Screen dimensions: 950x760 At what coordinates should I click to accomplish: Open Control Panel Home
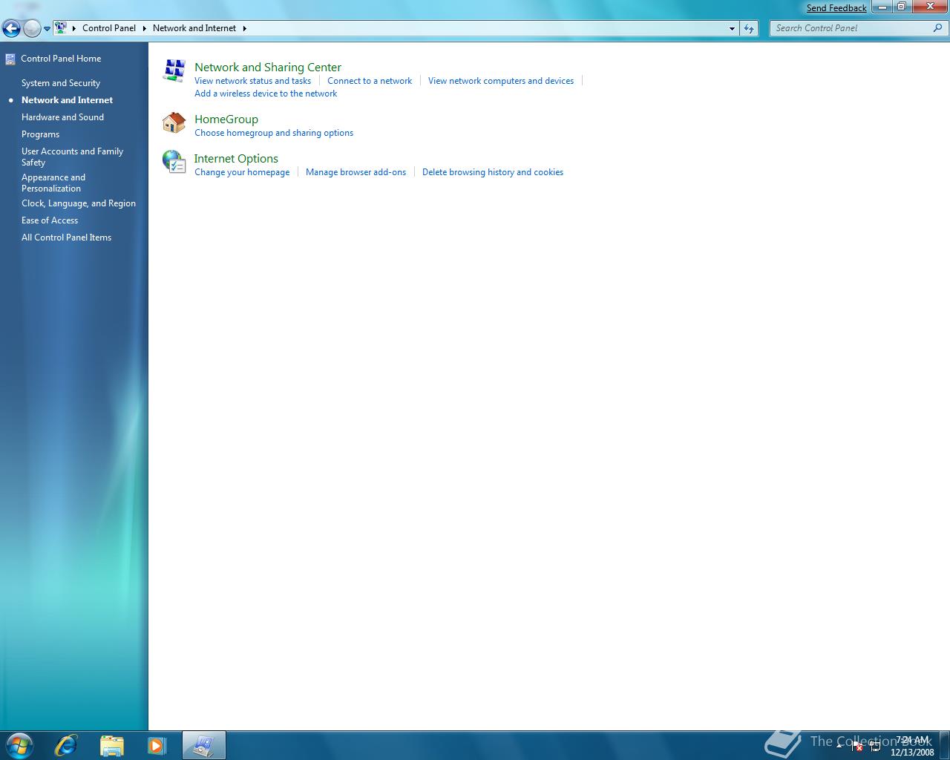[61, 59]
